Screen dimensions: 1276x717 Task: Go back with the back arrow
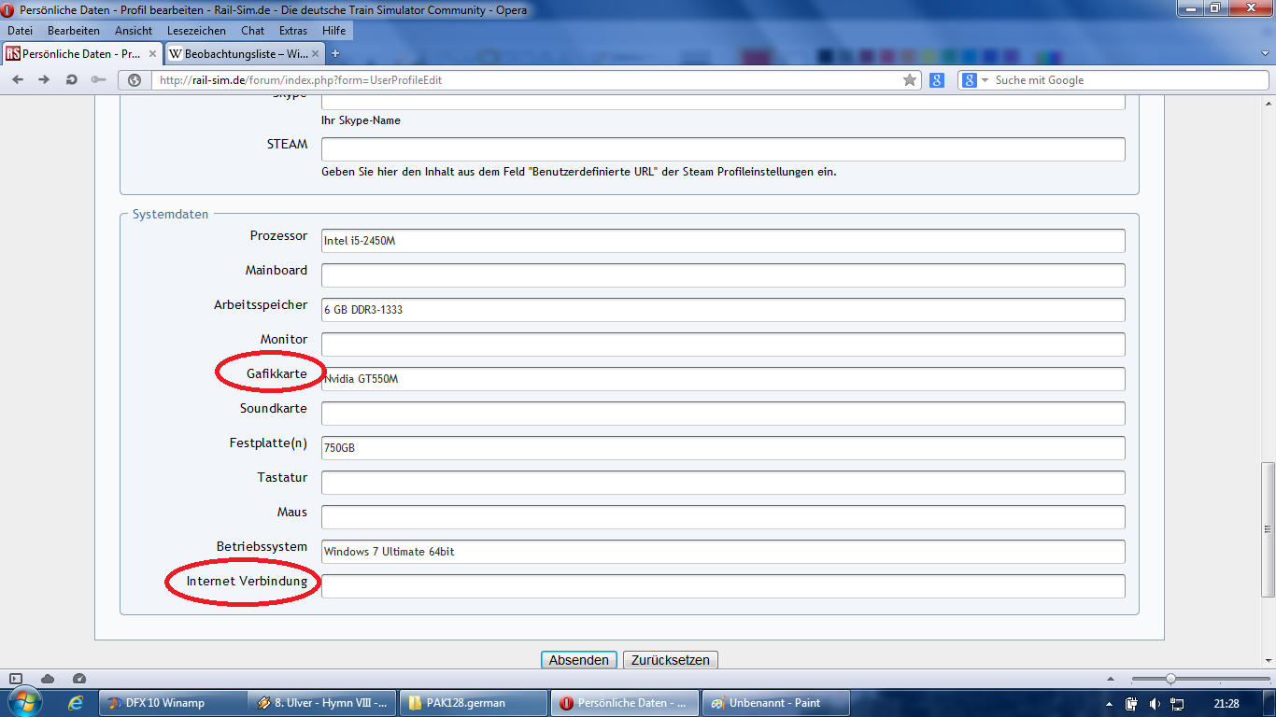[18, 80]
